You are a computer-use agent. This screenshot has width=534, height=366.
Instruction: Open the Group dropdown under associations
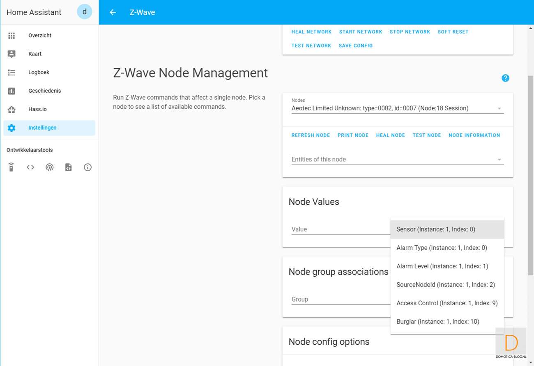coord(340,299)
